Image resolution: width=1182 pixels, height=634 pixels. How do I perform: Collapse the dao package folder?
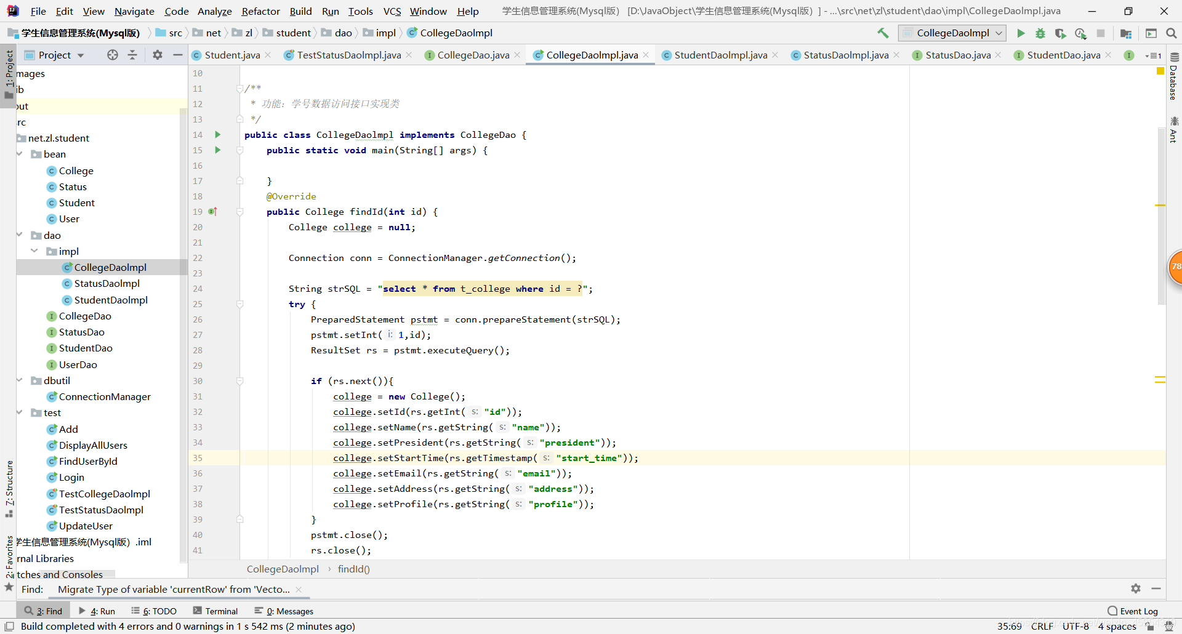[20, 235]
